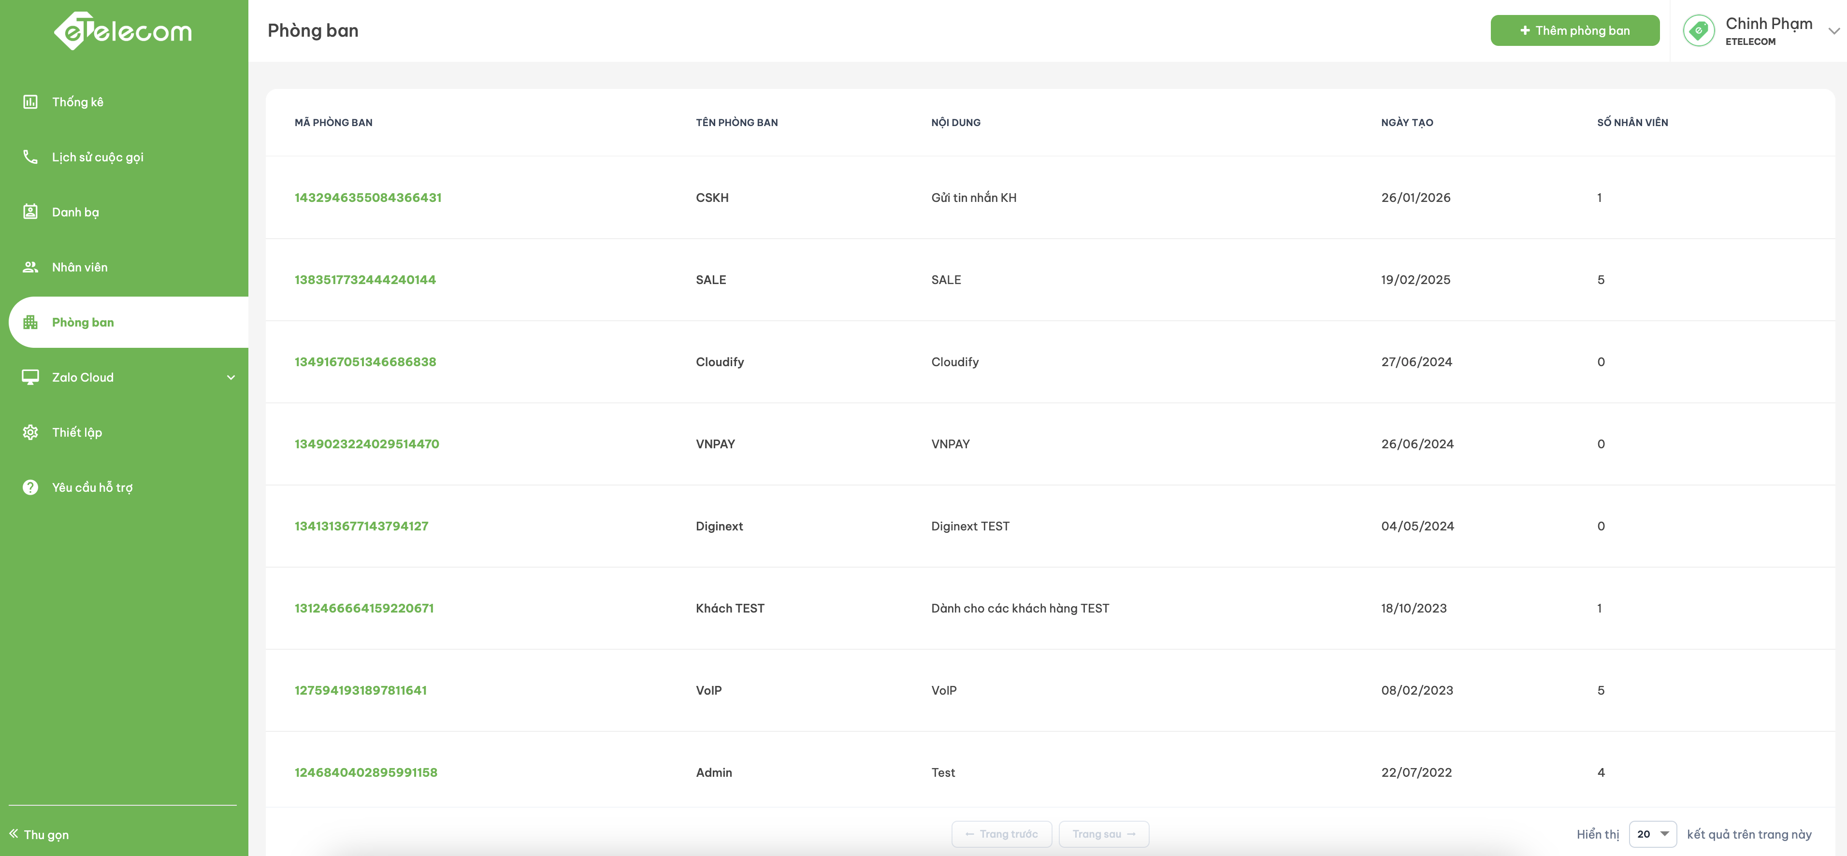This screenshot has height=856, width=1847.
Task: Open the Thiết lập gear icon
Action: [30, 432]
